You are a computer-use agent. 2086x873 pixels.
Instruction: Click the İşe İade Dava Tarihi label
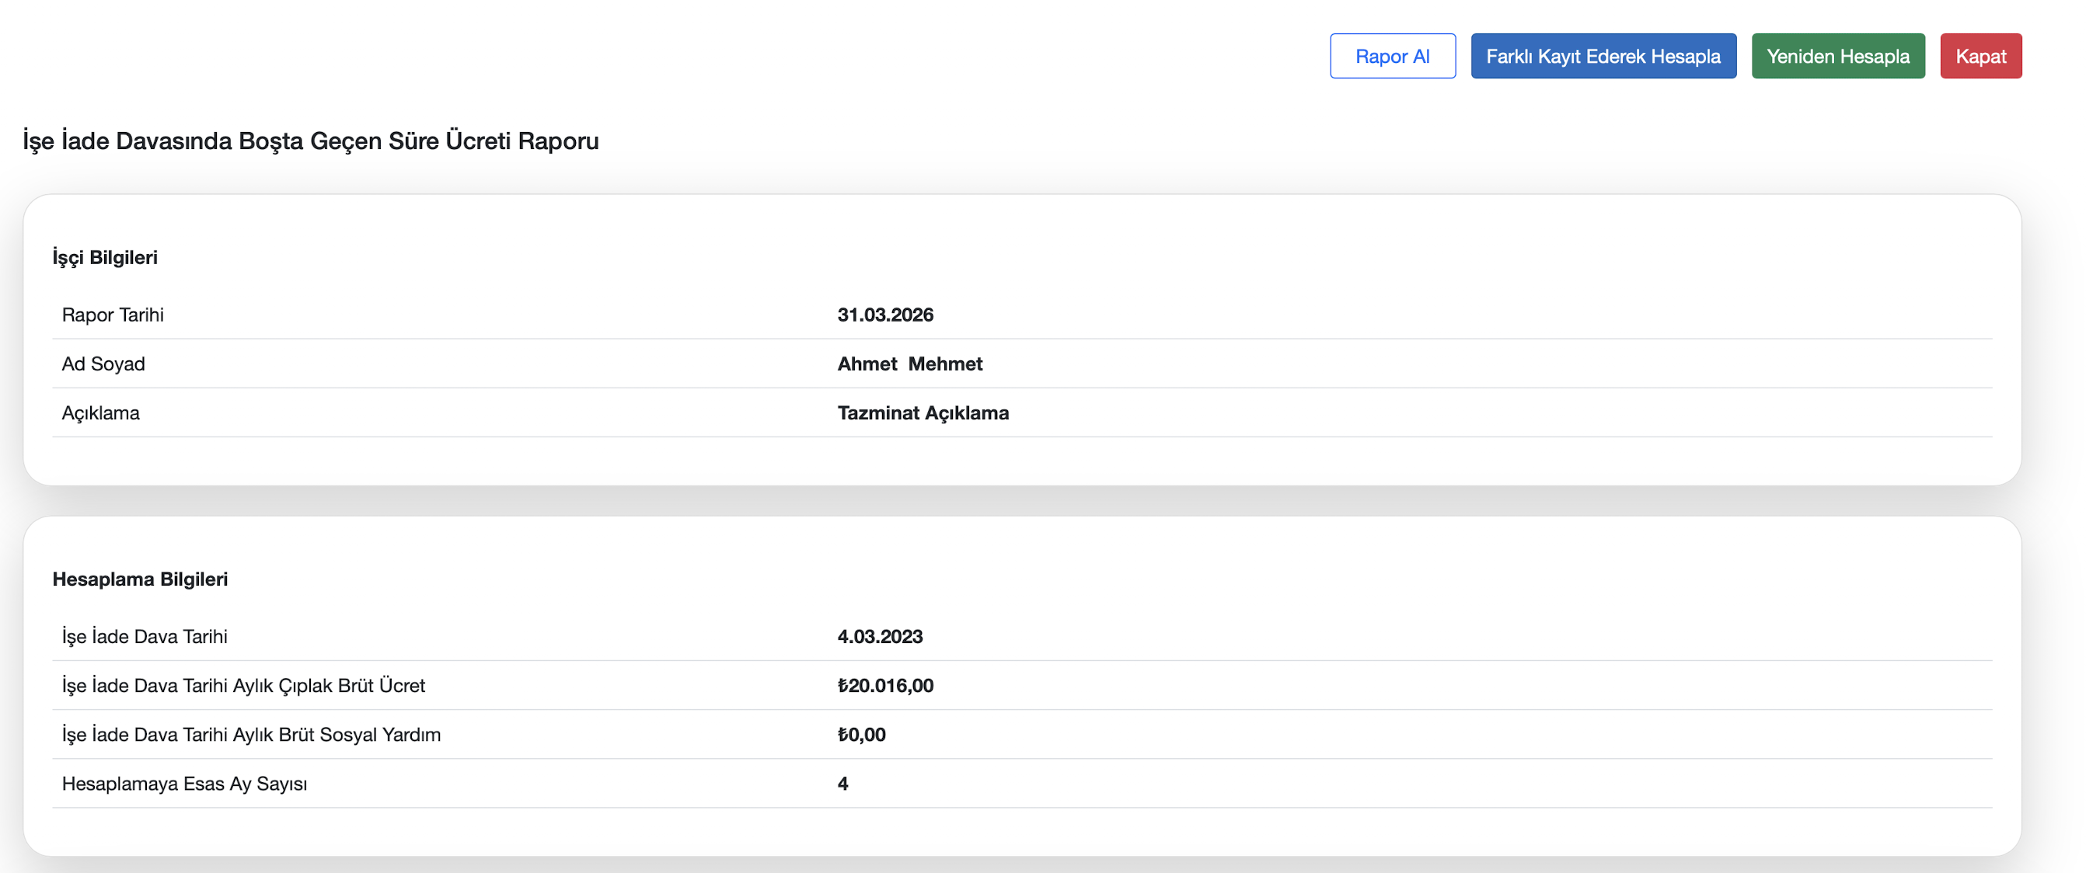click(x=144, y=637)
